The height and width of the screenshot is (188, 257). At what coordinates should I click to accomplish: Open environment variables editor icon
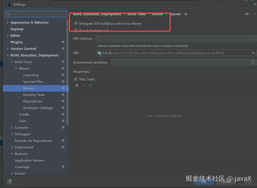point(253,62)
